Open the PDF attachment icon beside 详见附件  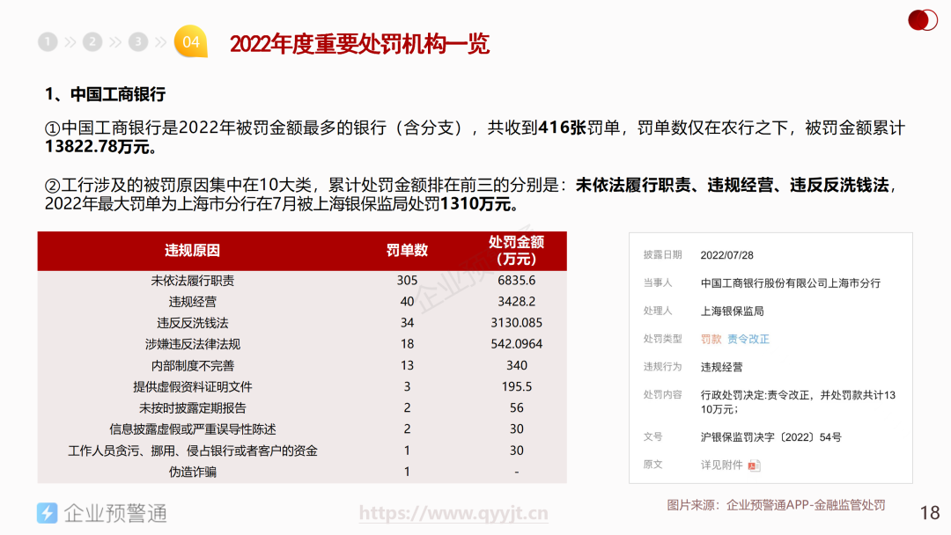(x=754, y=465)
